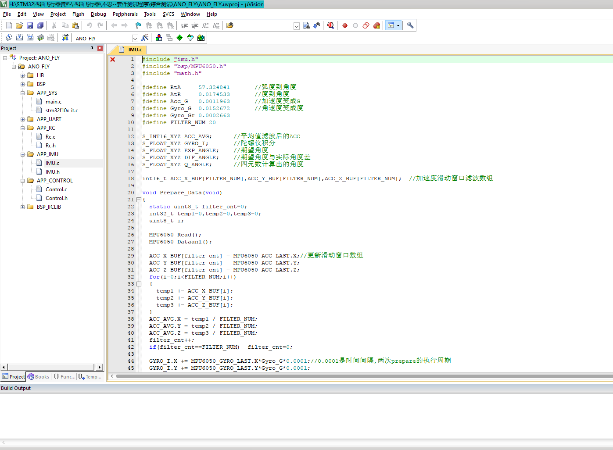Open the Flash menu
This screenshot has width=613, height=450.
pyautogui.click(x=78, y=14)
